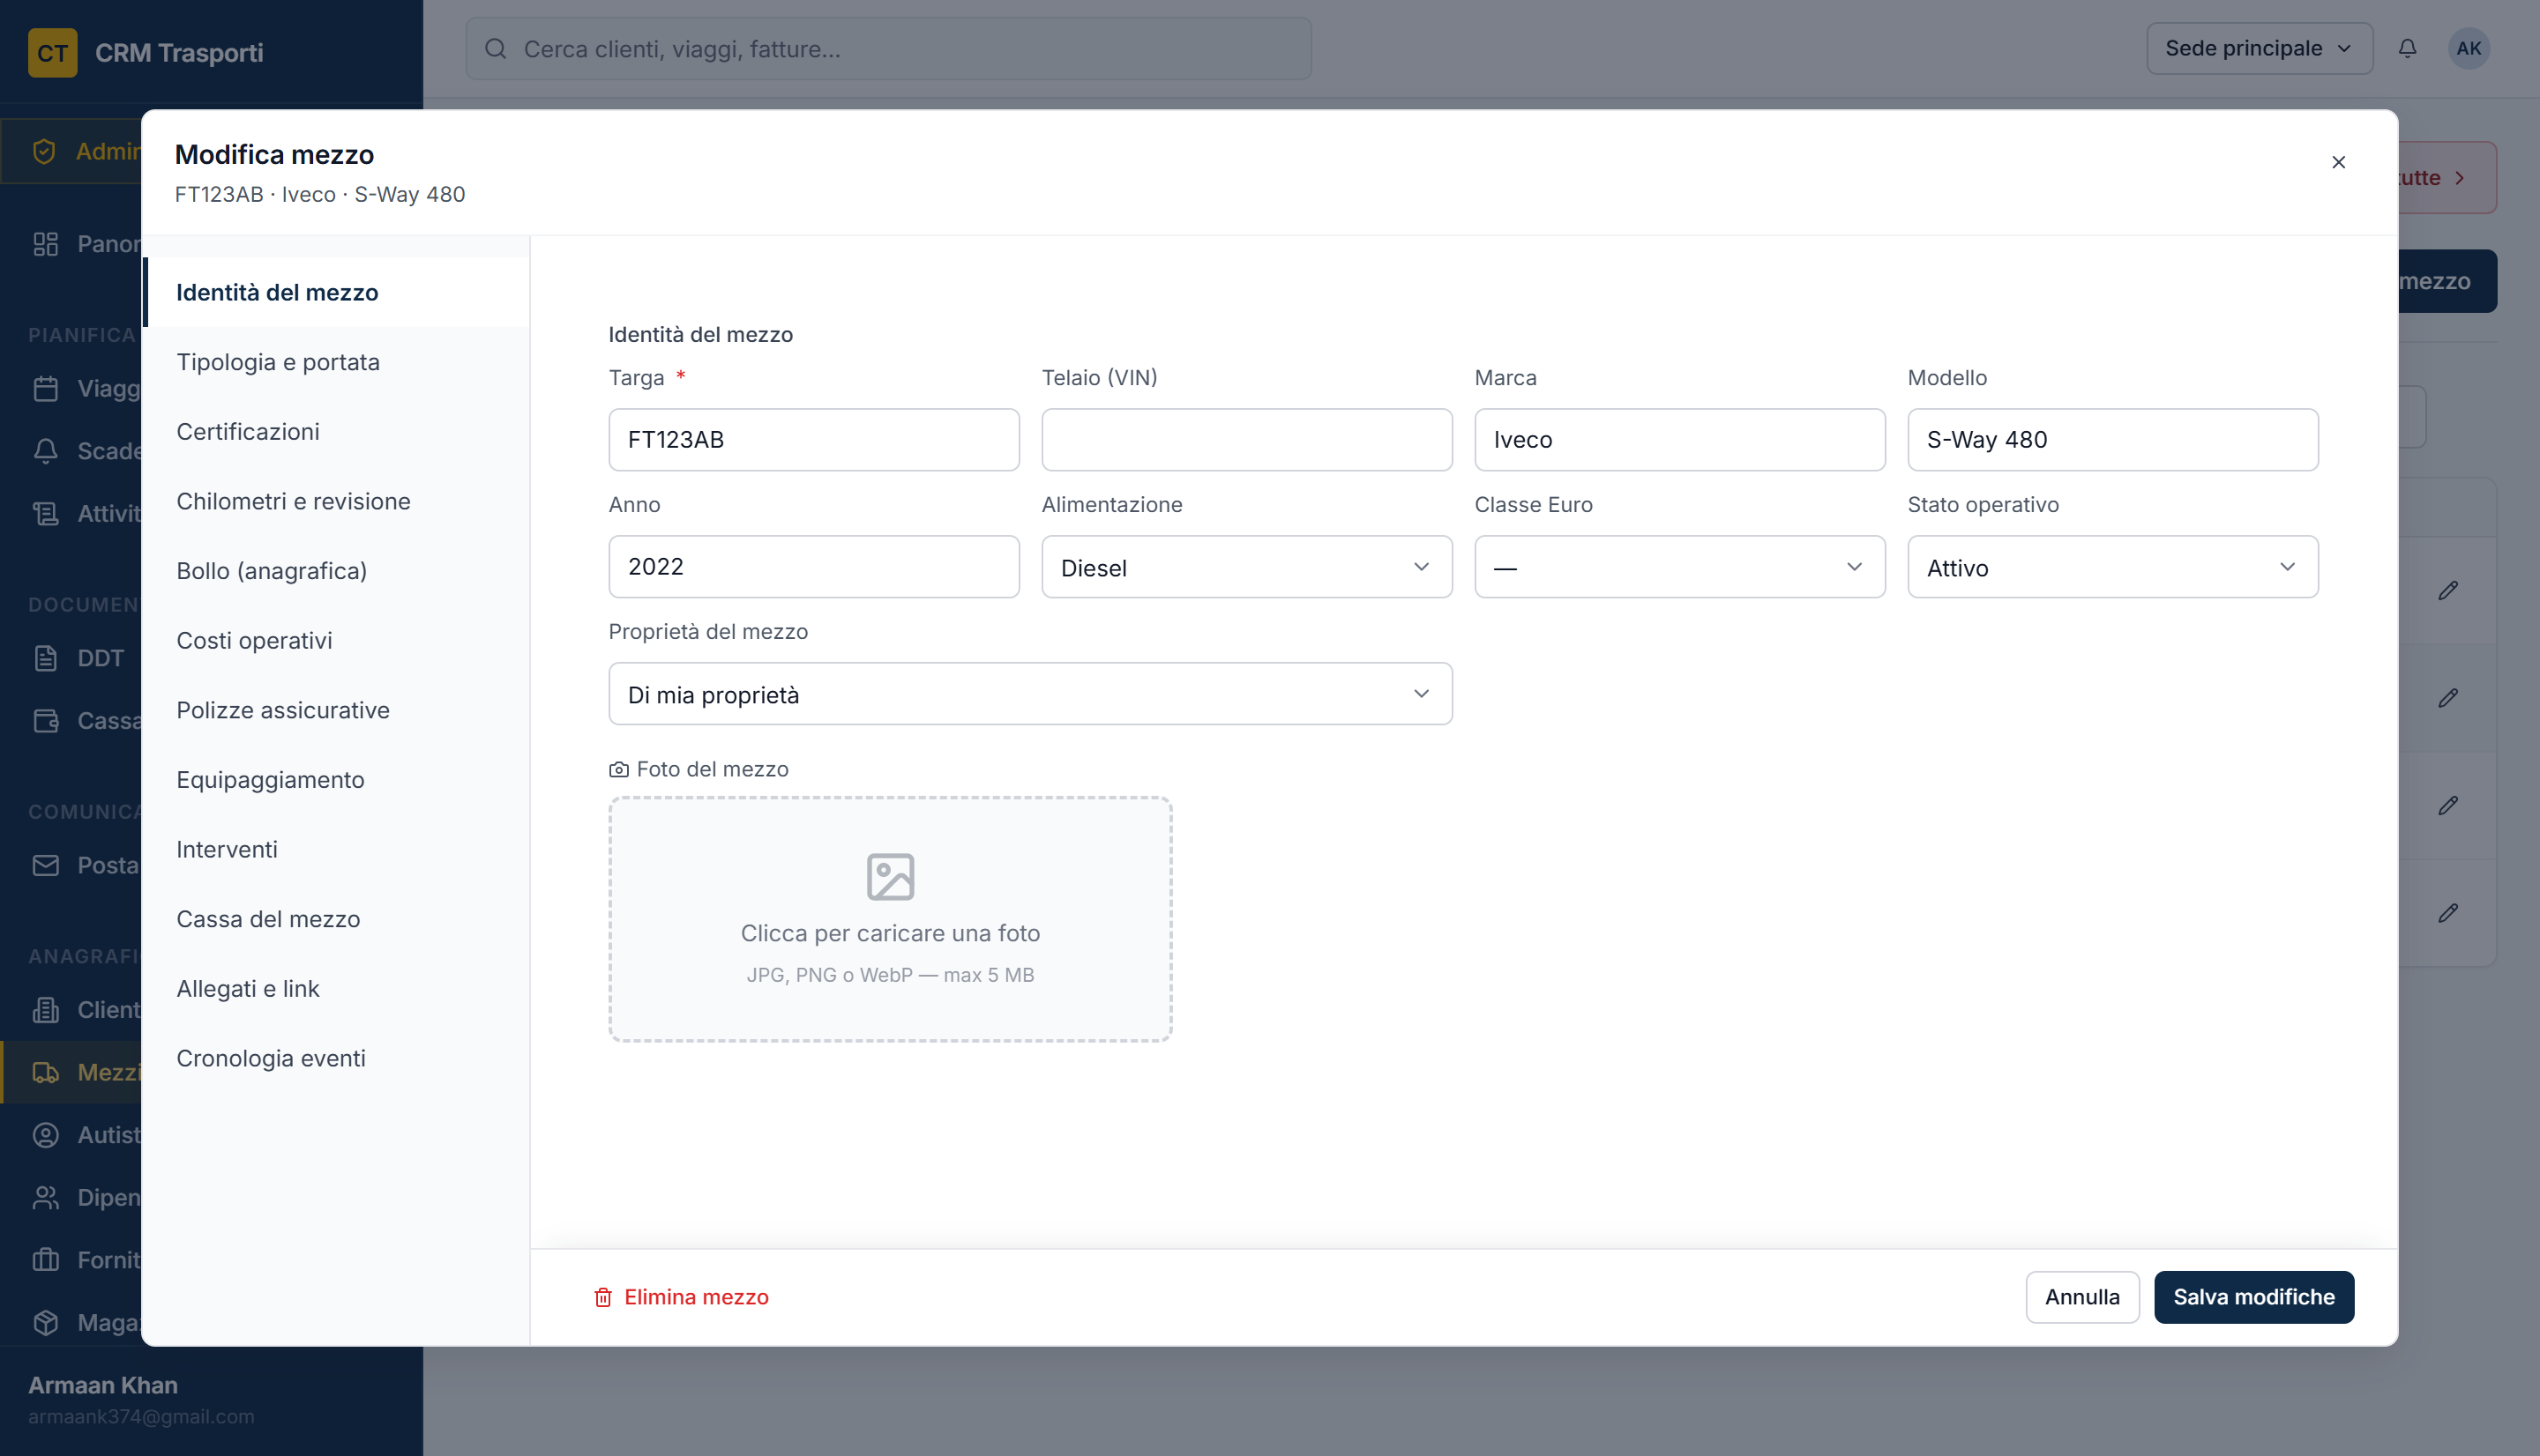Open the Polizze assicurative section
This screenshot has height=1456, width=2540.
tap(336, 710)
